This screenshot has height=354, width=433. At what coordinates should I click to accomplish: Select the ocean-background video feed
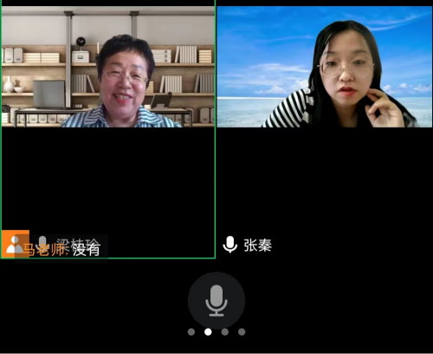325,67
